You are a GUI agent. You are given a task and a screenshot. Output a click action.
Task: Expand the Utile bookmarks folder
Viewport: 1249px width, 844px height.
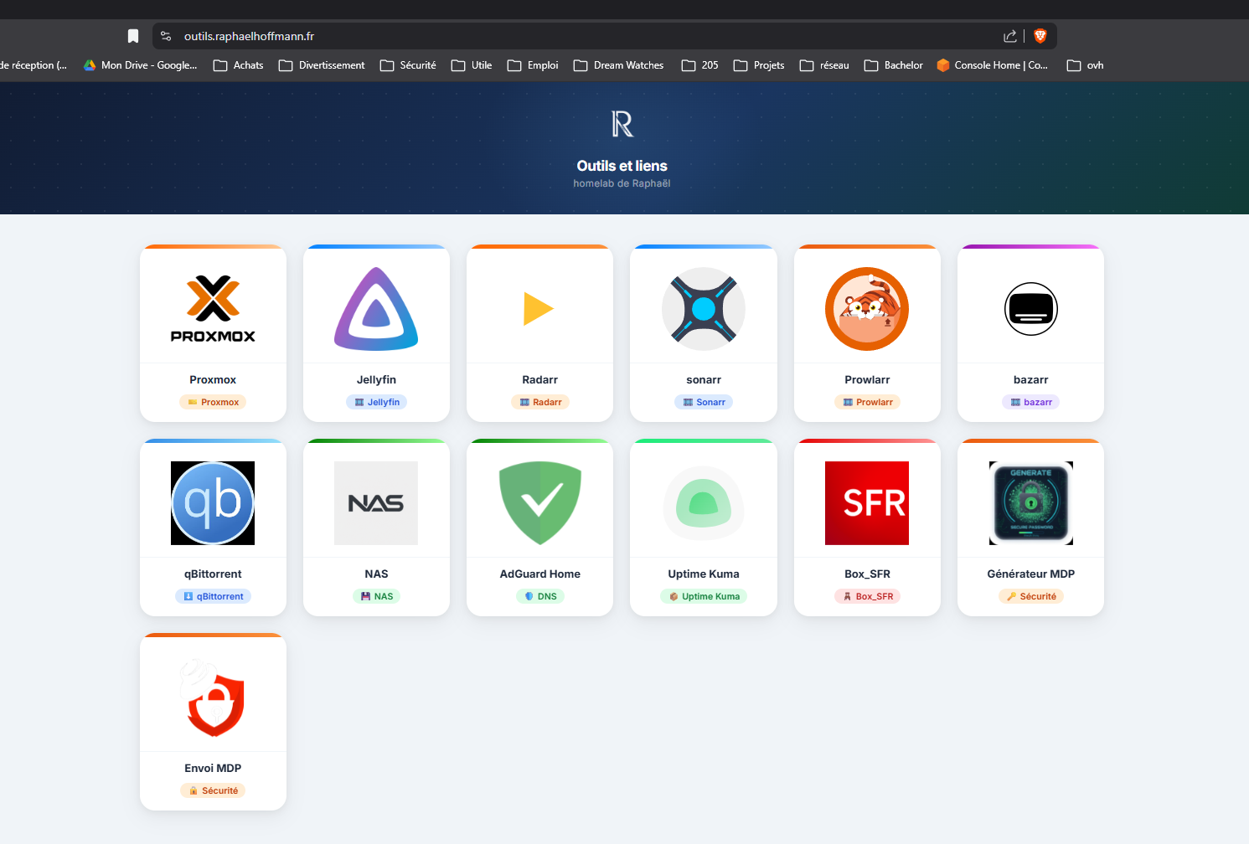pyautogui.click(x=472, y=65)
